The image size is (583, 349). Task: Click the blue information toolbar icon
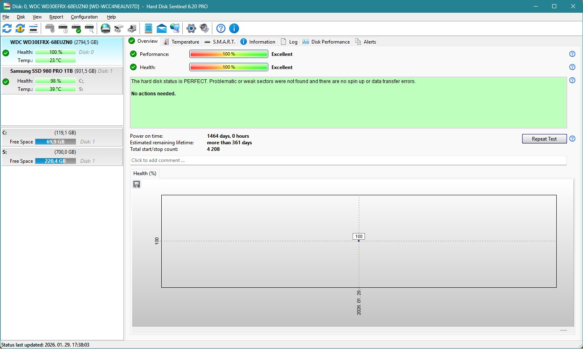(x=234, y=28)
